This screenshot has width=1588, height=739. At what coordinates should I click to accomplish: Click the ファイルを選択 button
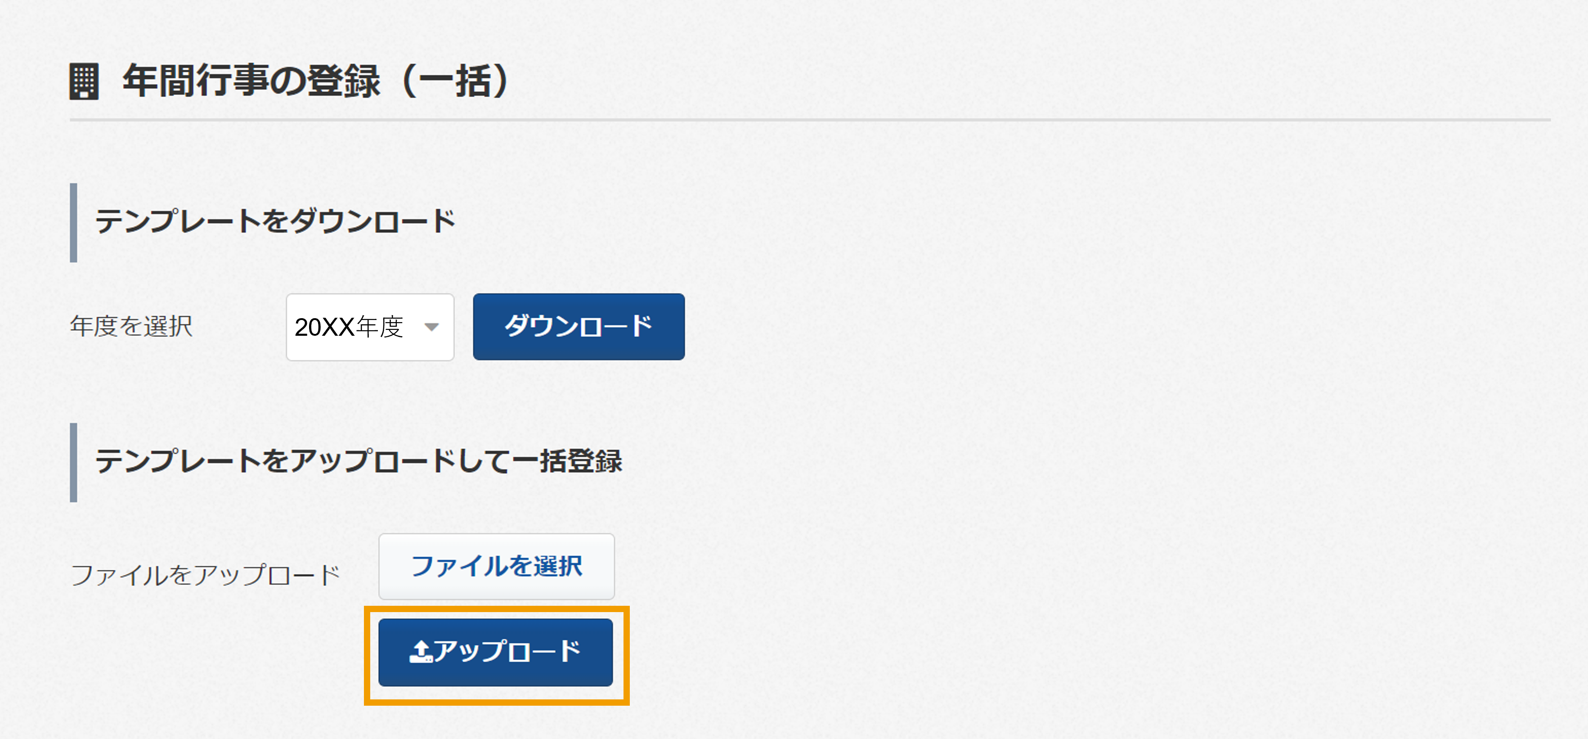pyautogui.click(x=496, y=566)
